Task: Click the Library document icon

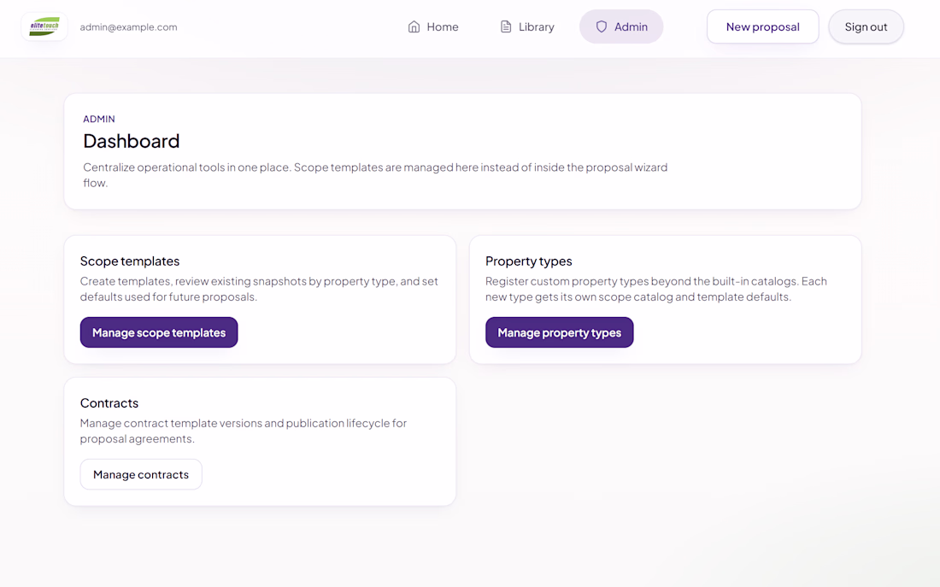Action: tap(506, 27)
